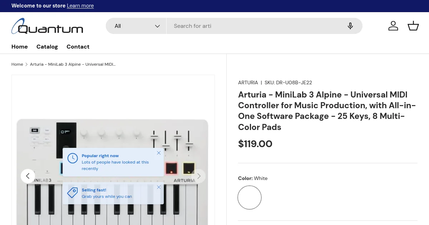The height and width of the screenshot is (225, 429).
Task: Open the 'All' category dropdown in search
Action: [136, 26]
